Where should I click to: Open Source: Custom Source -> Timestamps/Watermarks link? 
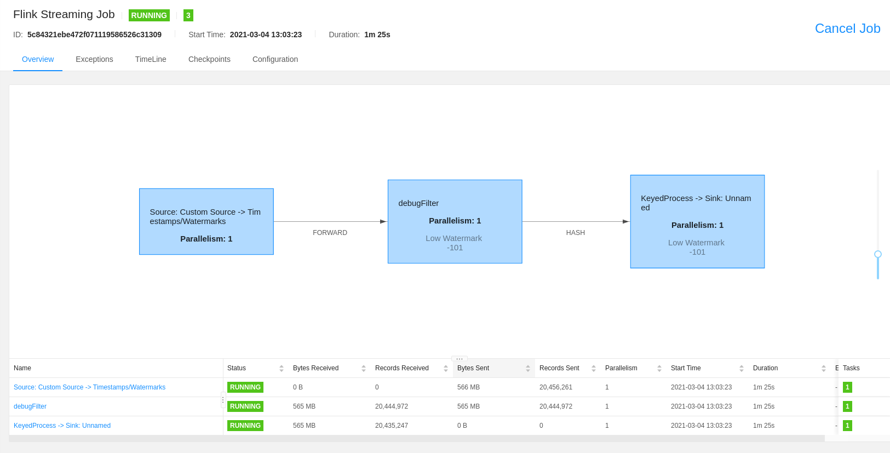89,387
